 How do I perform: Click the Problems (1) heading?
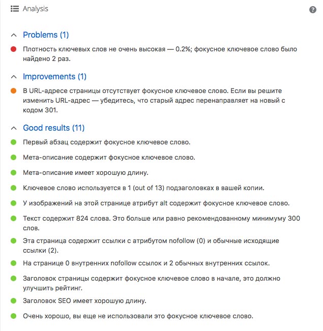pos(46,35)
